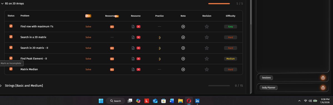333x105 pixels.
Task: Open Plus video resource for Search in 2D matrix - II
Action: click(112, 48)
